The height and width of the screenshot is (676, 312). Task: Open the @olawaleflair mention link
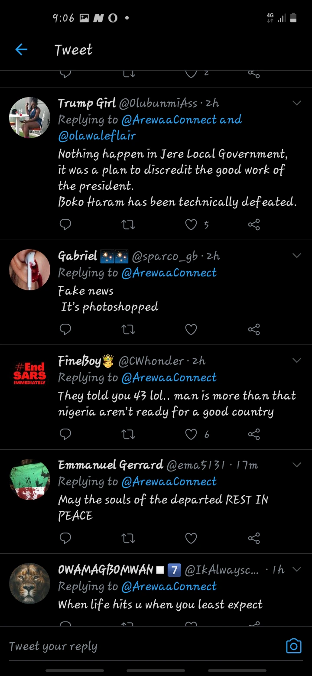(x=97, y=136)
